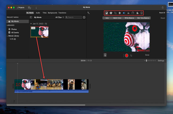Toggle the libraries sidebar list icon
173x114 pixels.
[31, 17]
